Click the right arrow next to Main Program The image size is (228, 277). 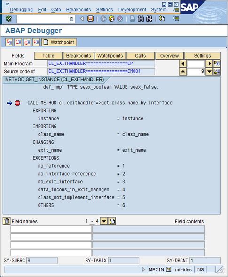pos(209,63)
